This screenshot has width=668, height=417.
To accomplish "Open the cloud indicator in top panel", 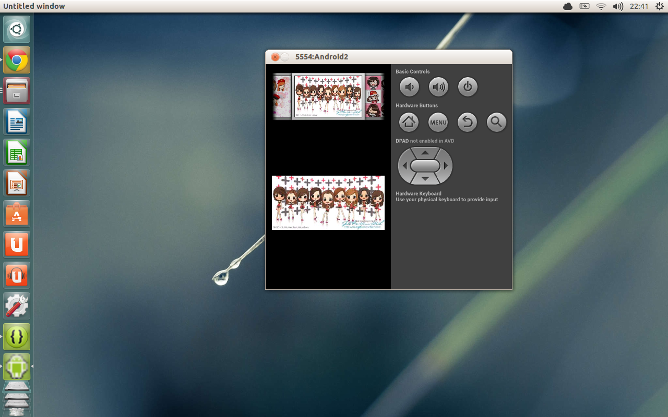I will (x=568, y=6).
